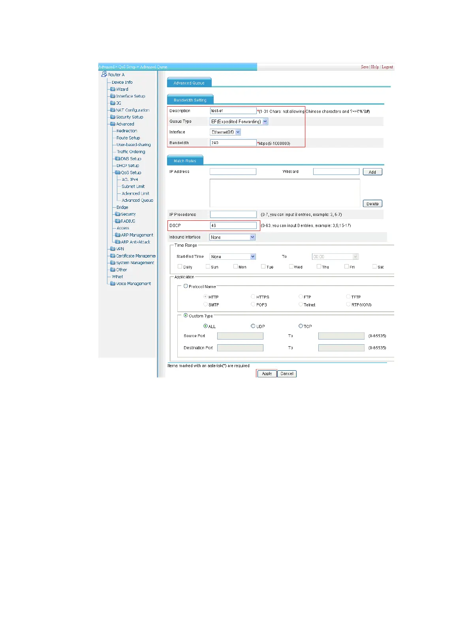The image size is (470, 638).
Task: Open User-based-sharing in the tree
Action: coord(133,144)
